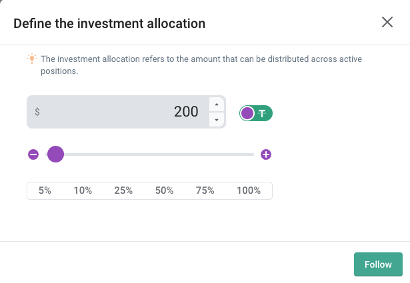Click the minus icon left of slider
The height and width of the screenshot is (283, 410).
33,154
